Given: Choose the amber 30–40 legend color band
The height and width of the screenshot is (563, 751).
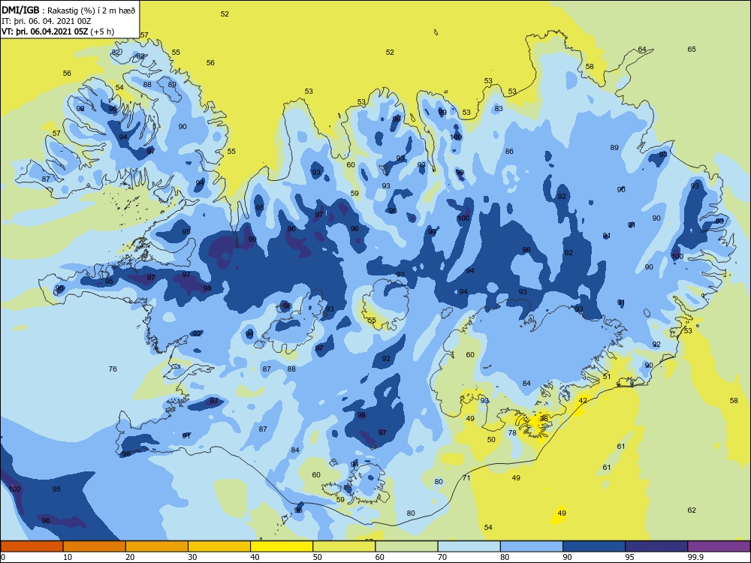Looking at the screenshot, I should pos(219,546).
